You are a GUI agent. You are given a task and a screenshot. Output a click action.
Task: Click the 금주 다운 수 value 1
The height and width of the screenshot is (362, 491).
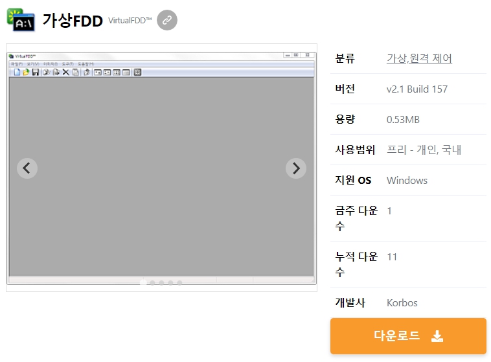pyautogui.click(x=389, y=211)
